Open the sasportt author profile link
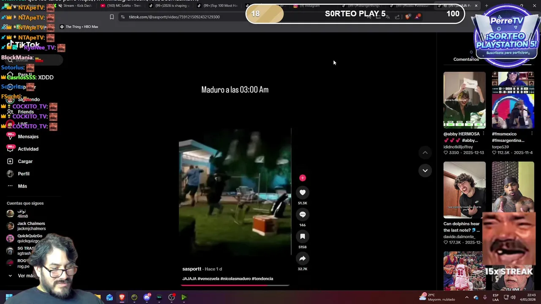 [x=191, y=269]
